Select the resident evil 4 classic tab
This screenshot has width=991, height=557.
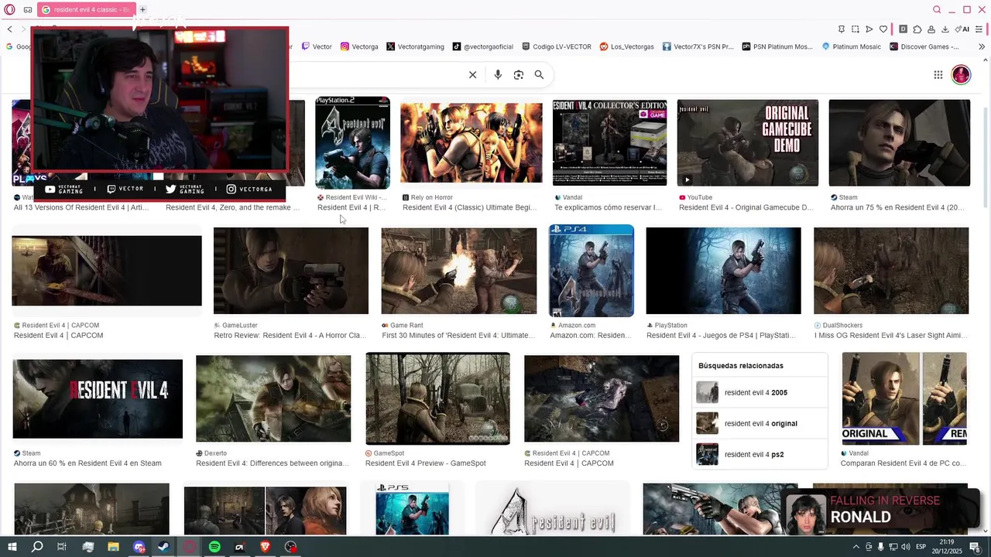pos(86,9)
